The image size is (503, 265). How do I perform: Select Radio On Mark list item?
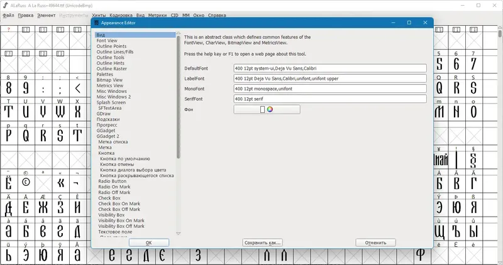point(114,187)
